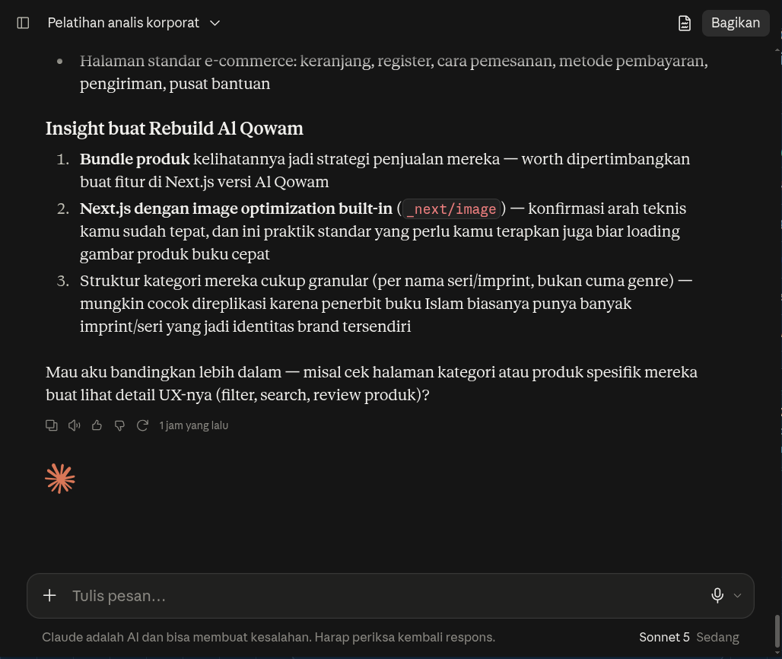This screenshot has width=782, height=659.
Task: Click the _next/image inline code
Action: pyautogui.click(x=451, y=209)
